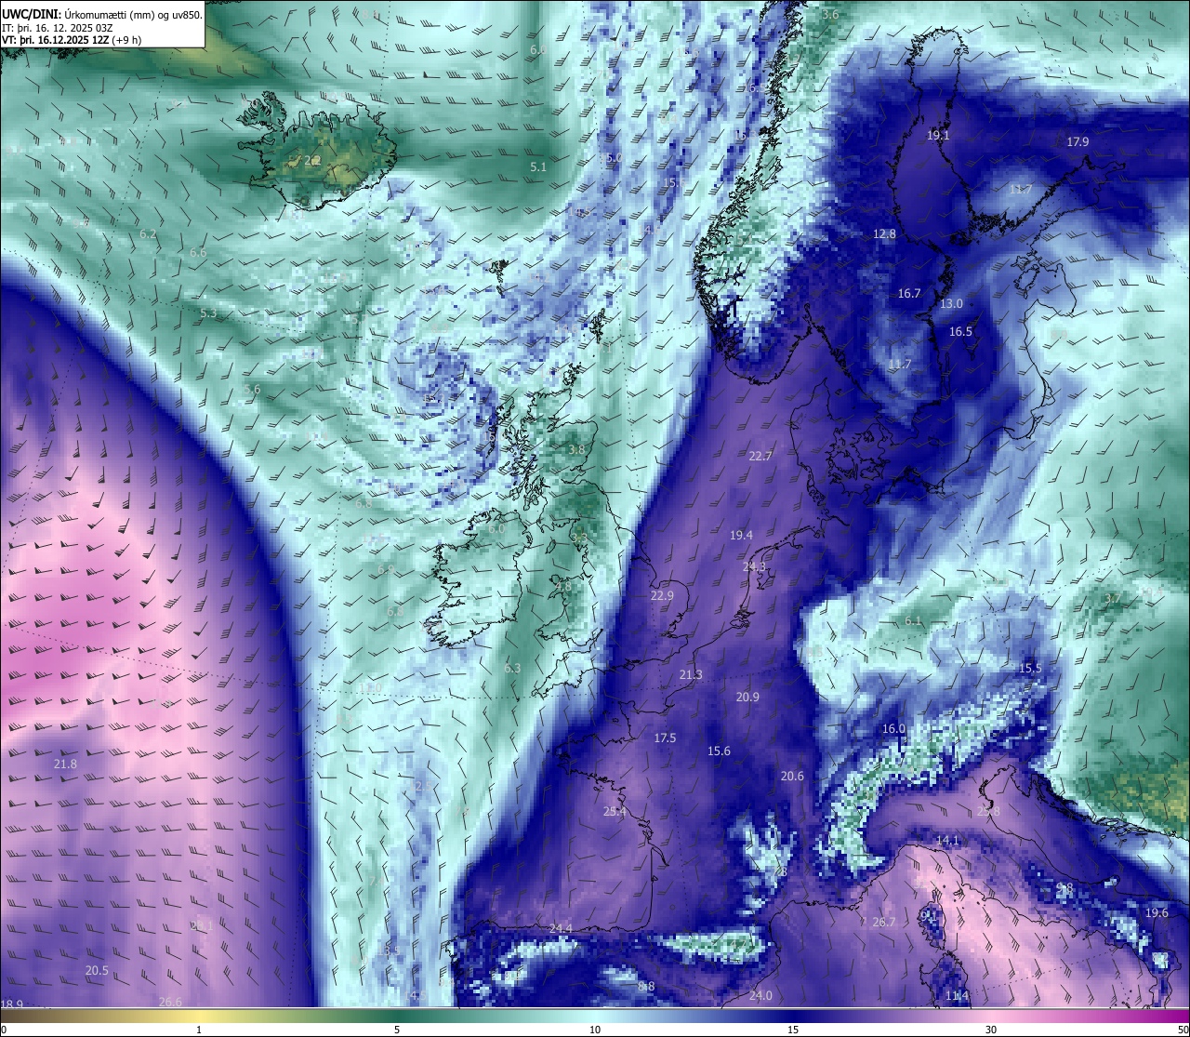Click the 9.8 value over the Adriatic

coord(1065,888)
